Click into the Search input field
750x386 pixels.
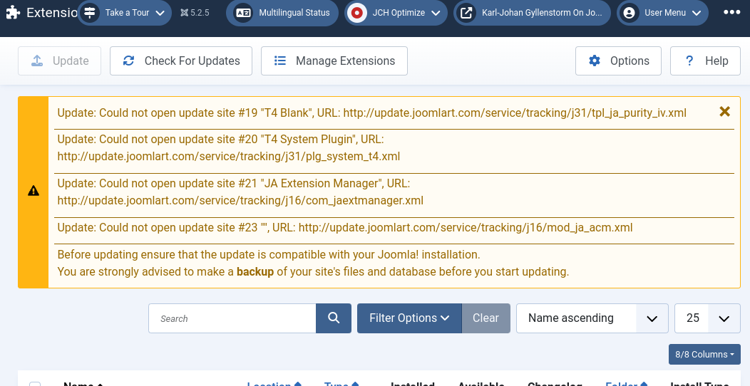point(232,318)
